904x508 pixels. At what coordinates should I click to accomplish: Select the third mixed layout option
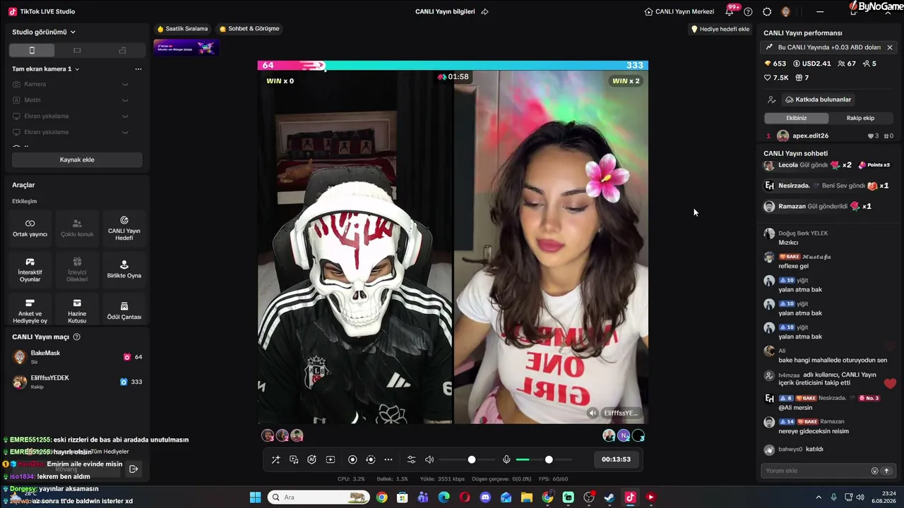[122, 50]
